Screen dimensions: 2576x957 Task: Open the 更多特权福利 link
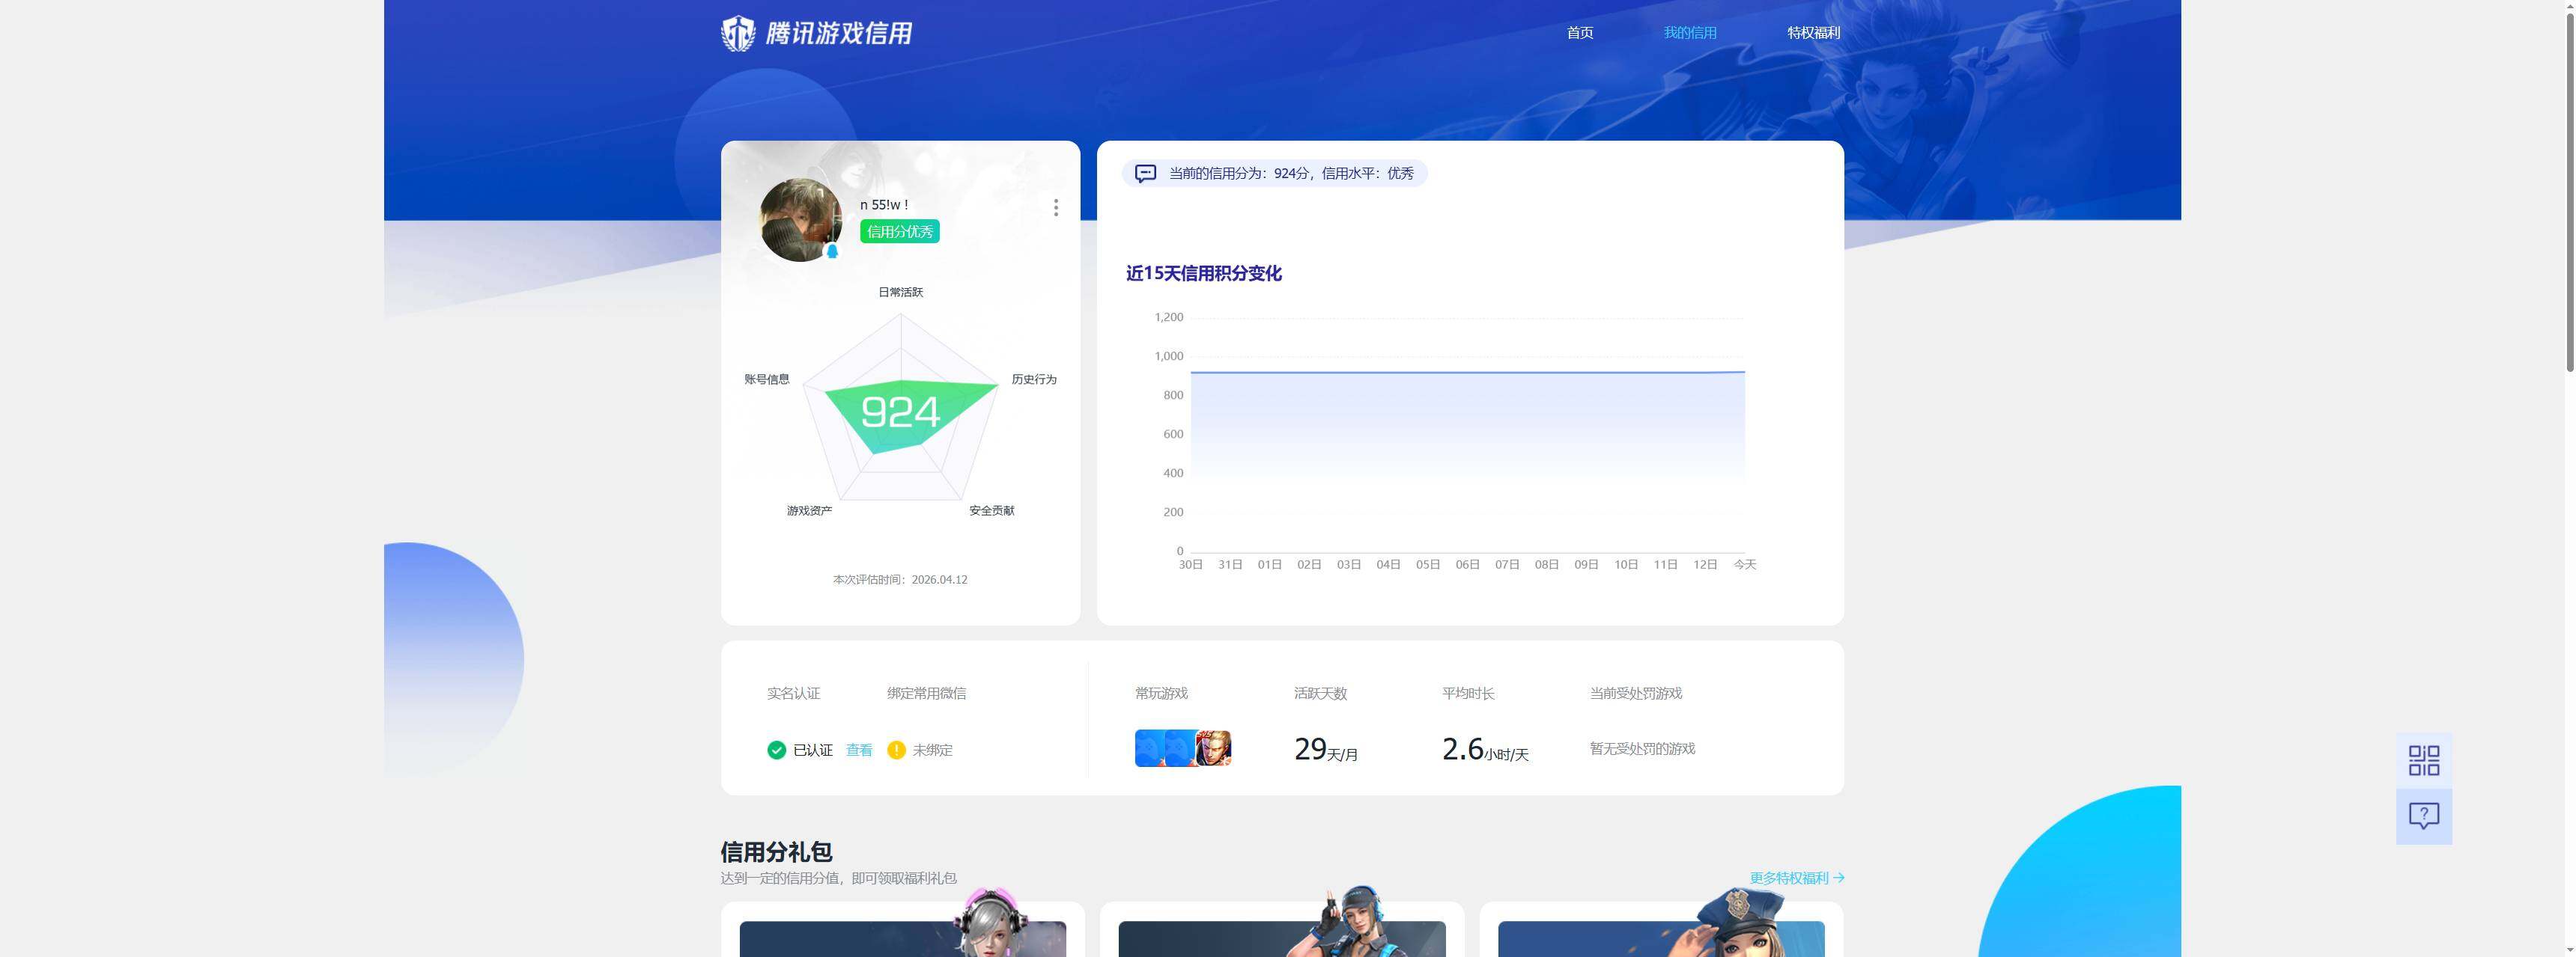1797,878
